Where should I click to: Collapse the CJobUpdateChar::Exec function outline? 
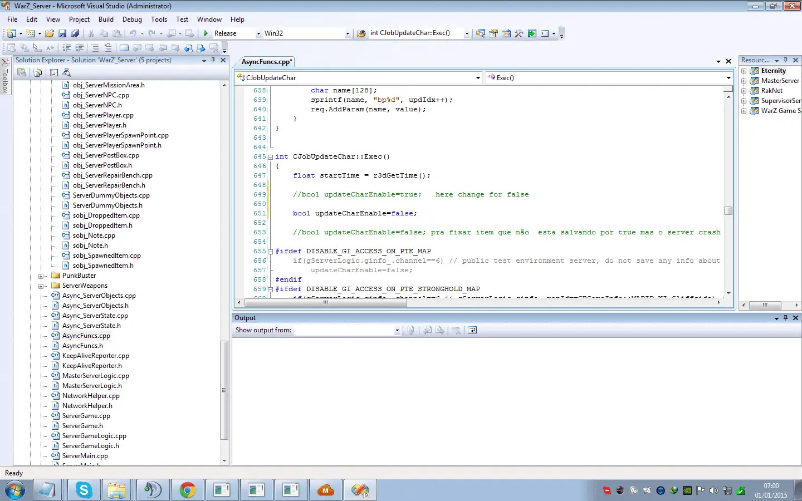(x=271, y=157)
